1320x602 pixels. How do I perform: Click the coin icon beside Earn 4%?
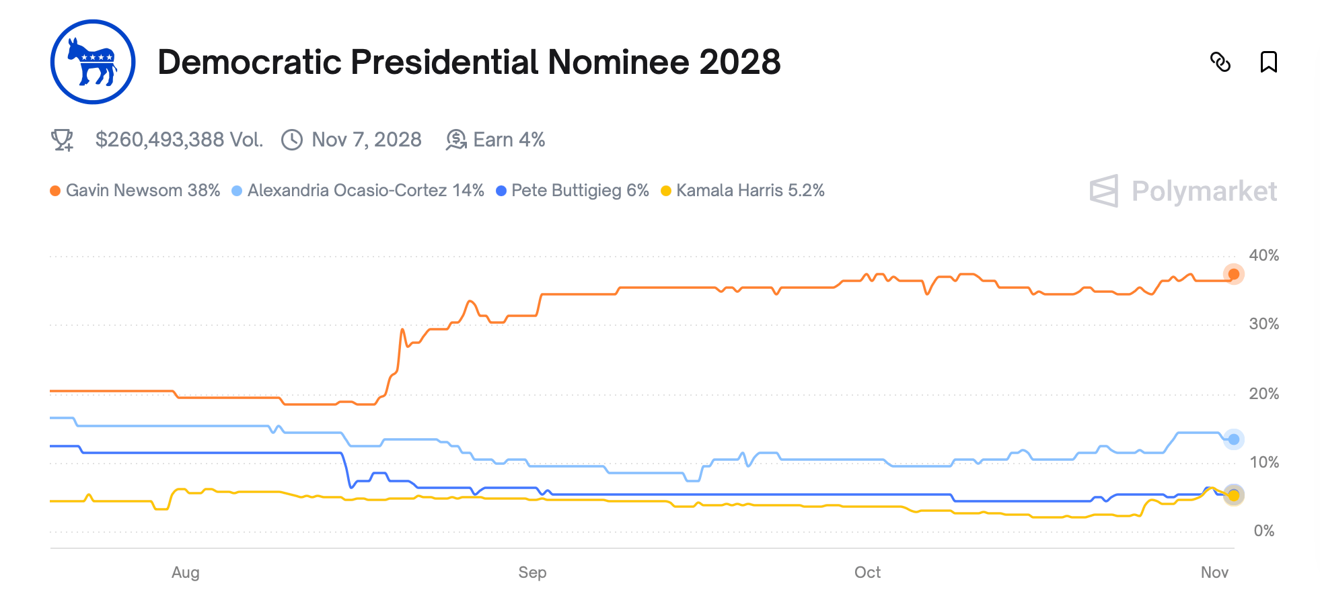pos(457,140)
